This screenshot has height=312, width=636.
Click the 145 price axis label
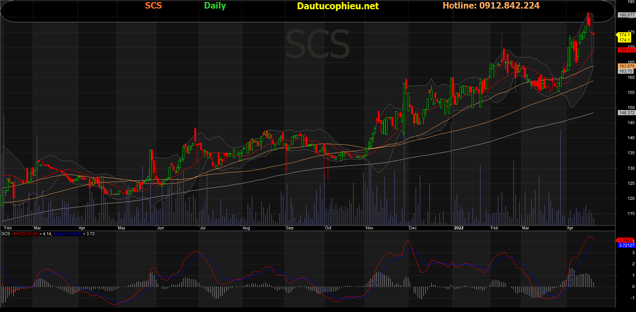pyautogui.click(x=631, y=123)
